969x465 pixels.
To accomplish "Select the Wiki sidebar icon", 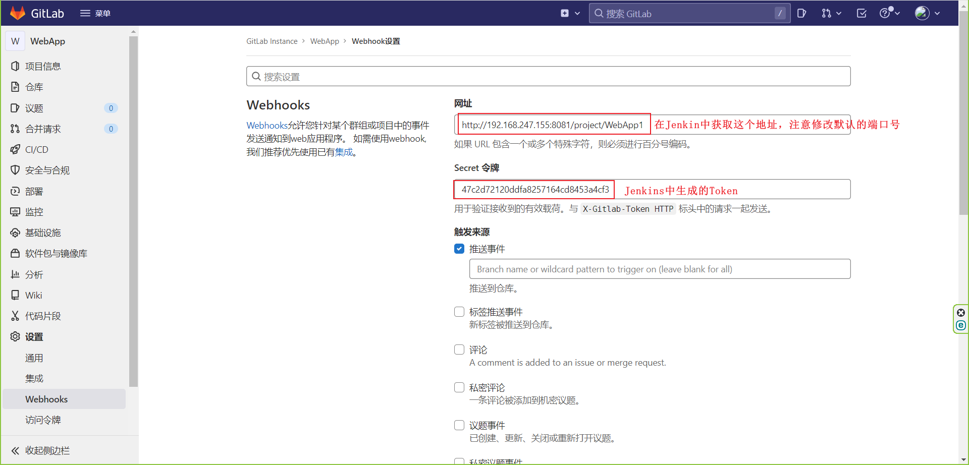I will click(16, 295).
